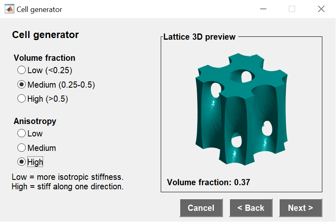Proceed with the Next > button
Viewport: 336px width, 222px height.
click(300, 208)
